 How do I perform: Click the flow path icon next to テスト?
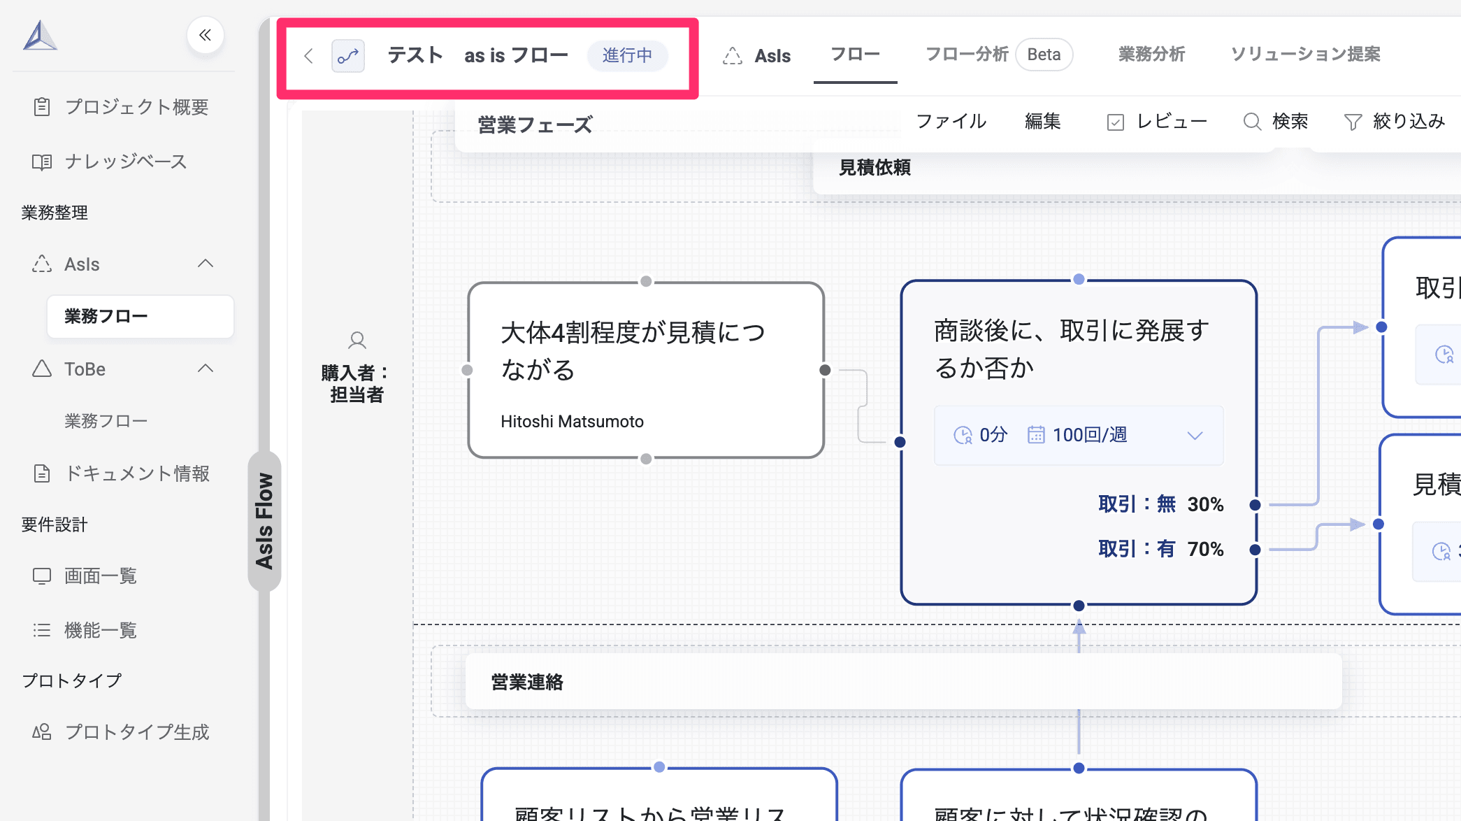point(347,56)
